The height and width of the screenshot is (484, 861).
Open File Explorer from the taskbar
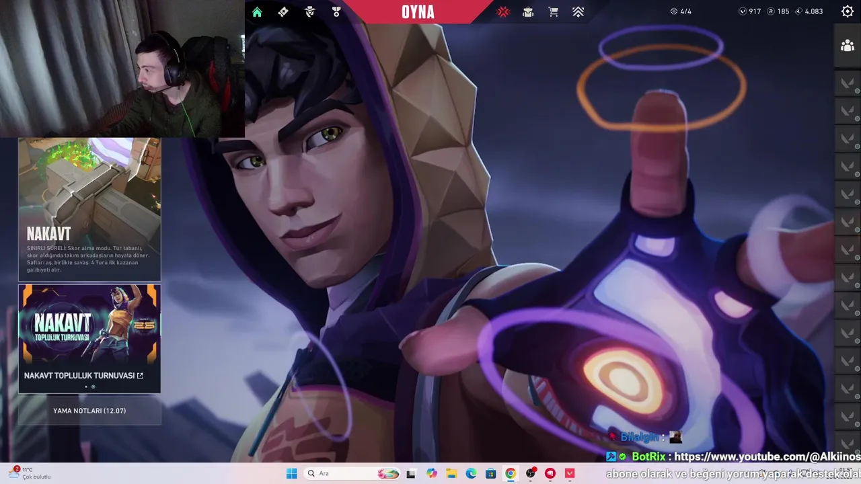[x=451, y=473]
